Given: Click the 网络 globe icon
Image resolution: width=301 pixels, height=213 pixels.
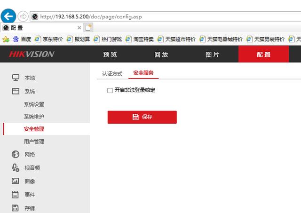Looking at the screenshot, I should point(16,154).
